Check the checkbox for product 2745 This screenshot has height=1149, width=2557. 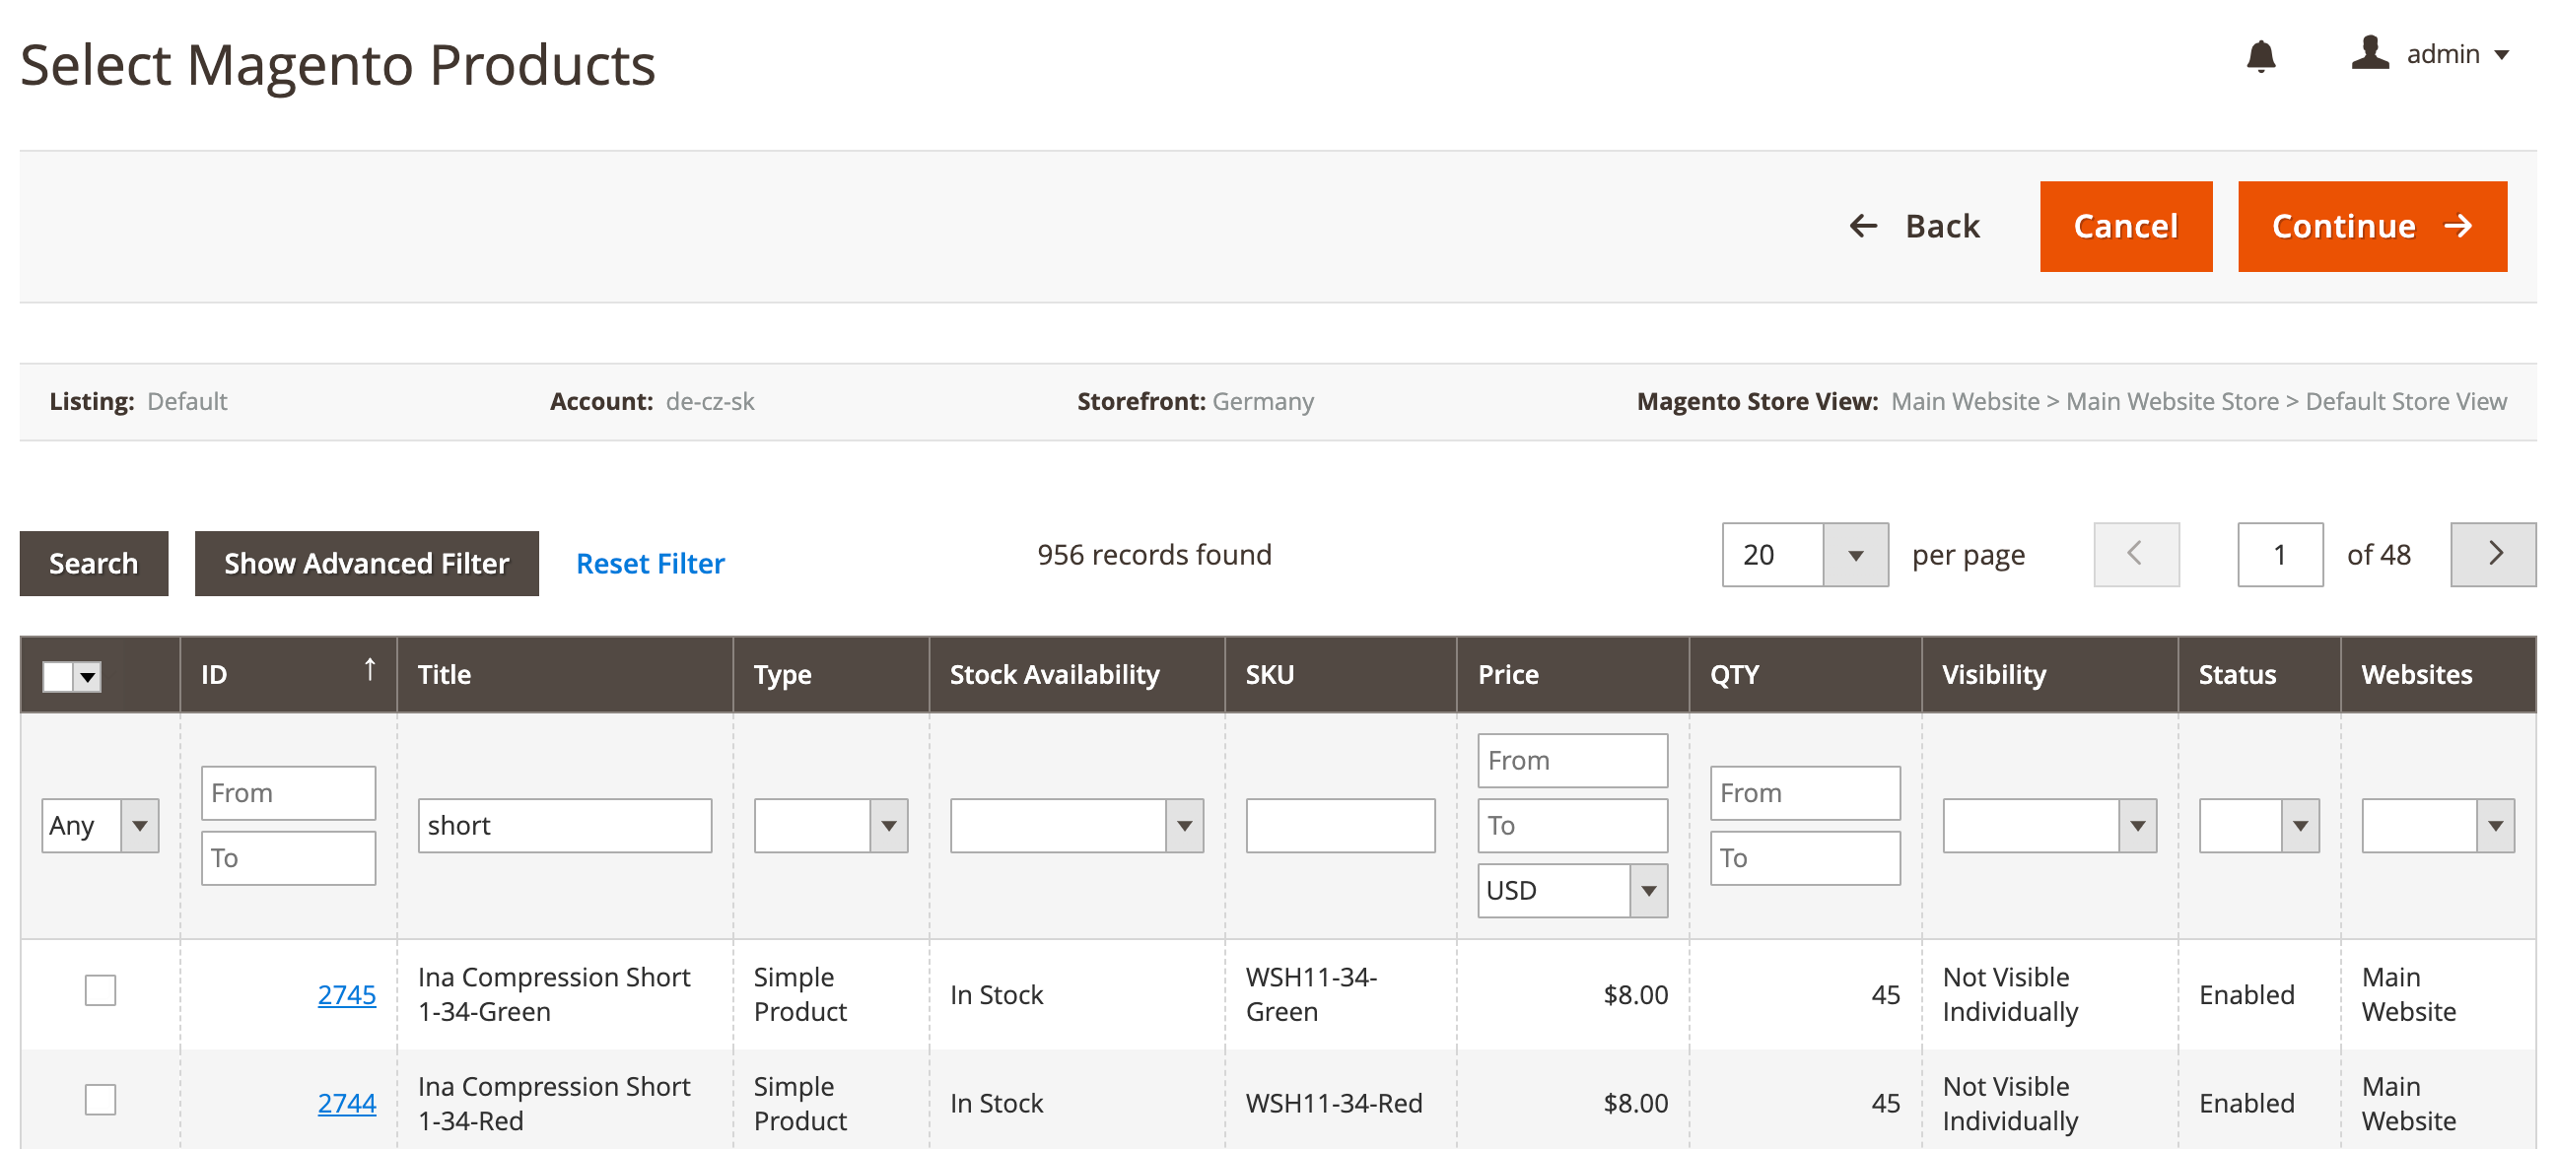[x=100, y=989]
